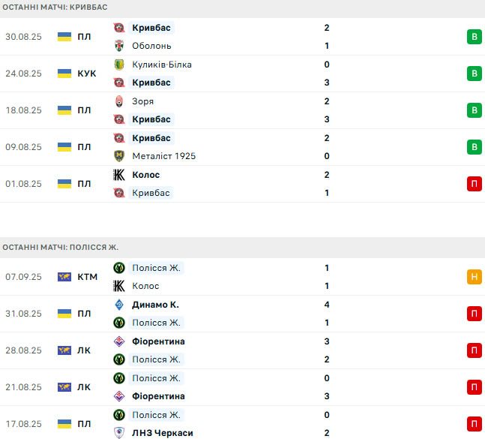Viewport: 485px width, 439px height.
Task: Click the green win badge for Кривбас–Оболонь match
Action: pyautogui.click(x=474, y=37)
